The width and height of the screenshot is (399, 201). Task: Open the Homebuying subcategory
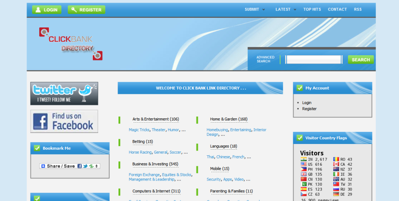(217, 130)
